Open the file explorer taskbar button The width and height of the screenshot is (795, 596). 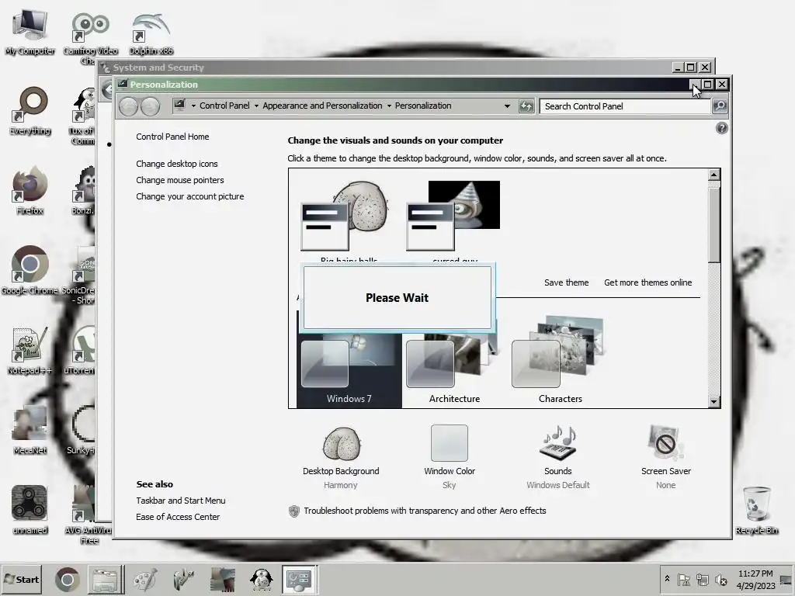pyautogui.click(x=105, y=579)
